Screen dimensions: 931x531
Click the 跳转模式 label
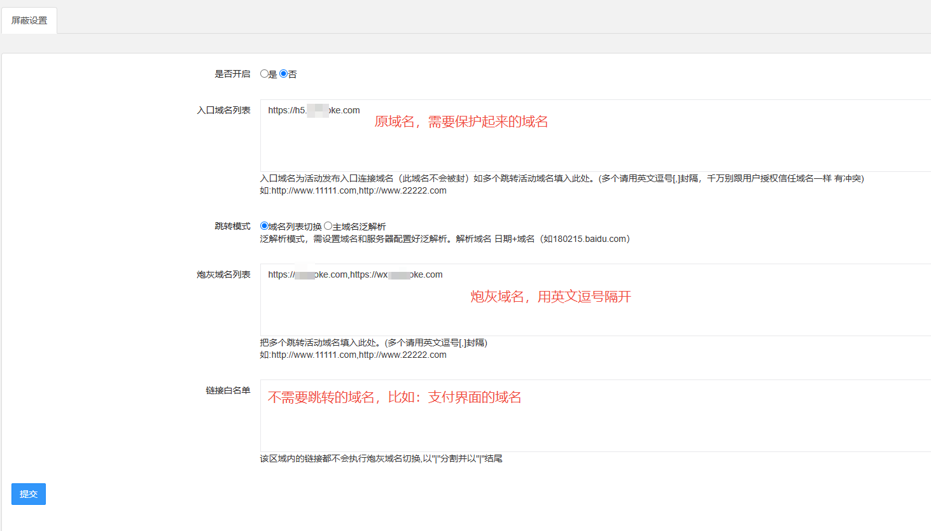[x=232, y=226]
